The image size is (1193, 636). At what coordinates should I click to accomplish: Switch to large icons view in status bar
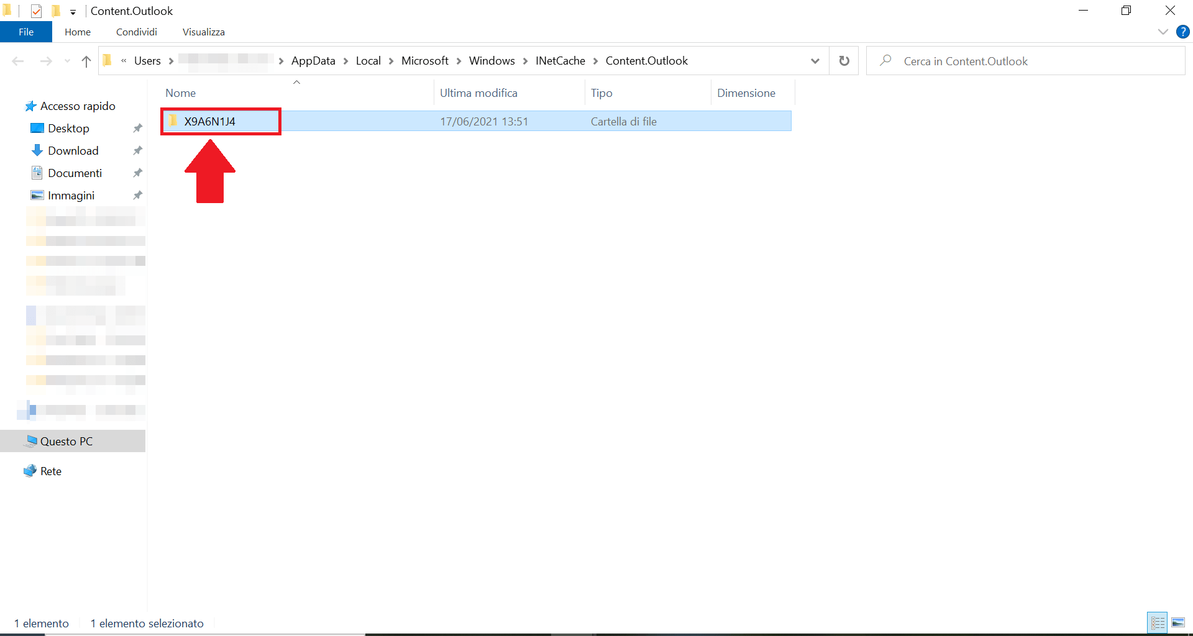point(1178,622)
